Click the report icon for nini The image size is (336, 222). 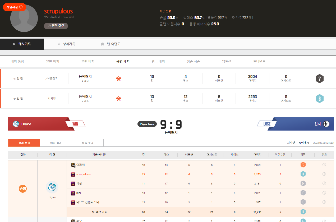[x=324, y=193]
